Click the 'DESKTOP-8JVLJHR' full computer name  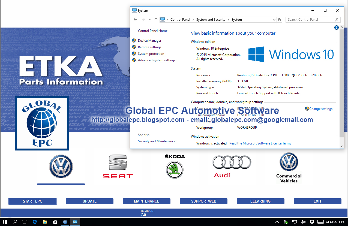point(251,115)
